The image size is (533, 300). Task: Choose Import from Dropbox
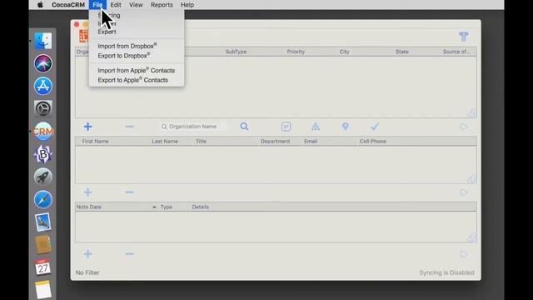tap(127, 46)
